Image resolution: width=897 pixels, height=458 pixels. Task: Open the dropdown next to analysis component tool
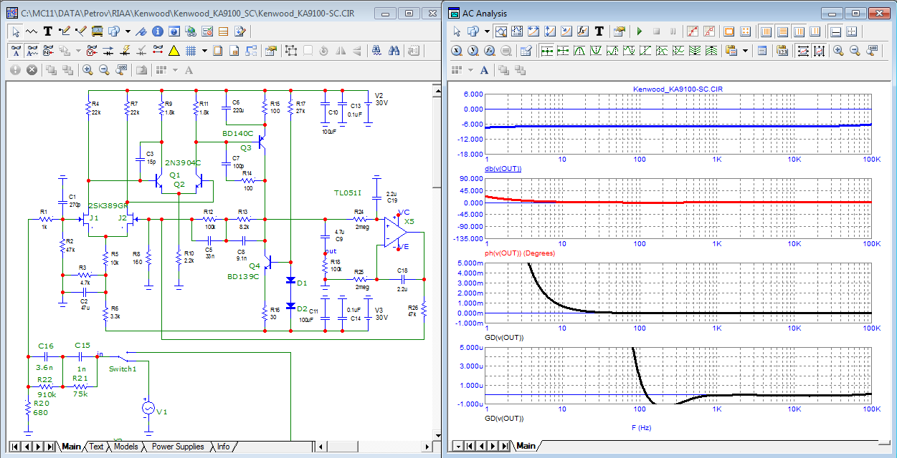click(487, 31)
